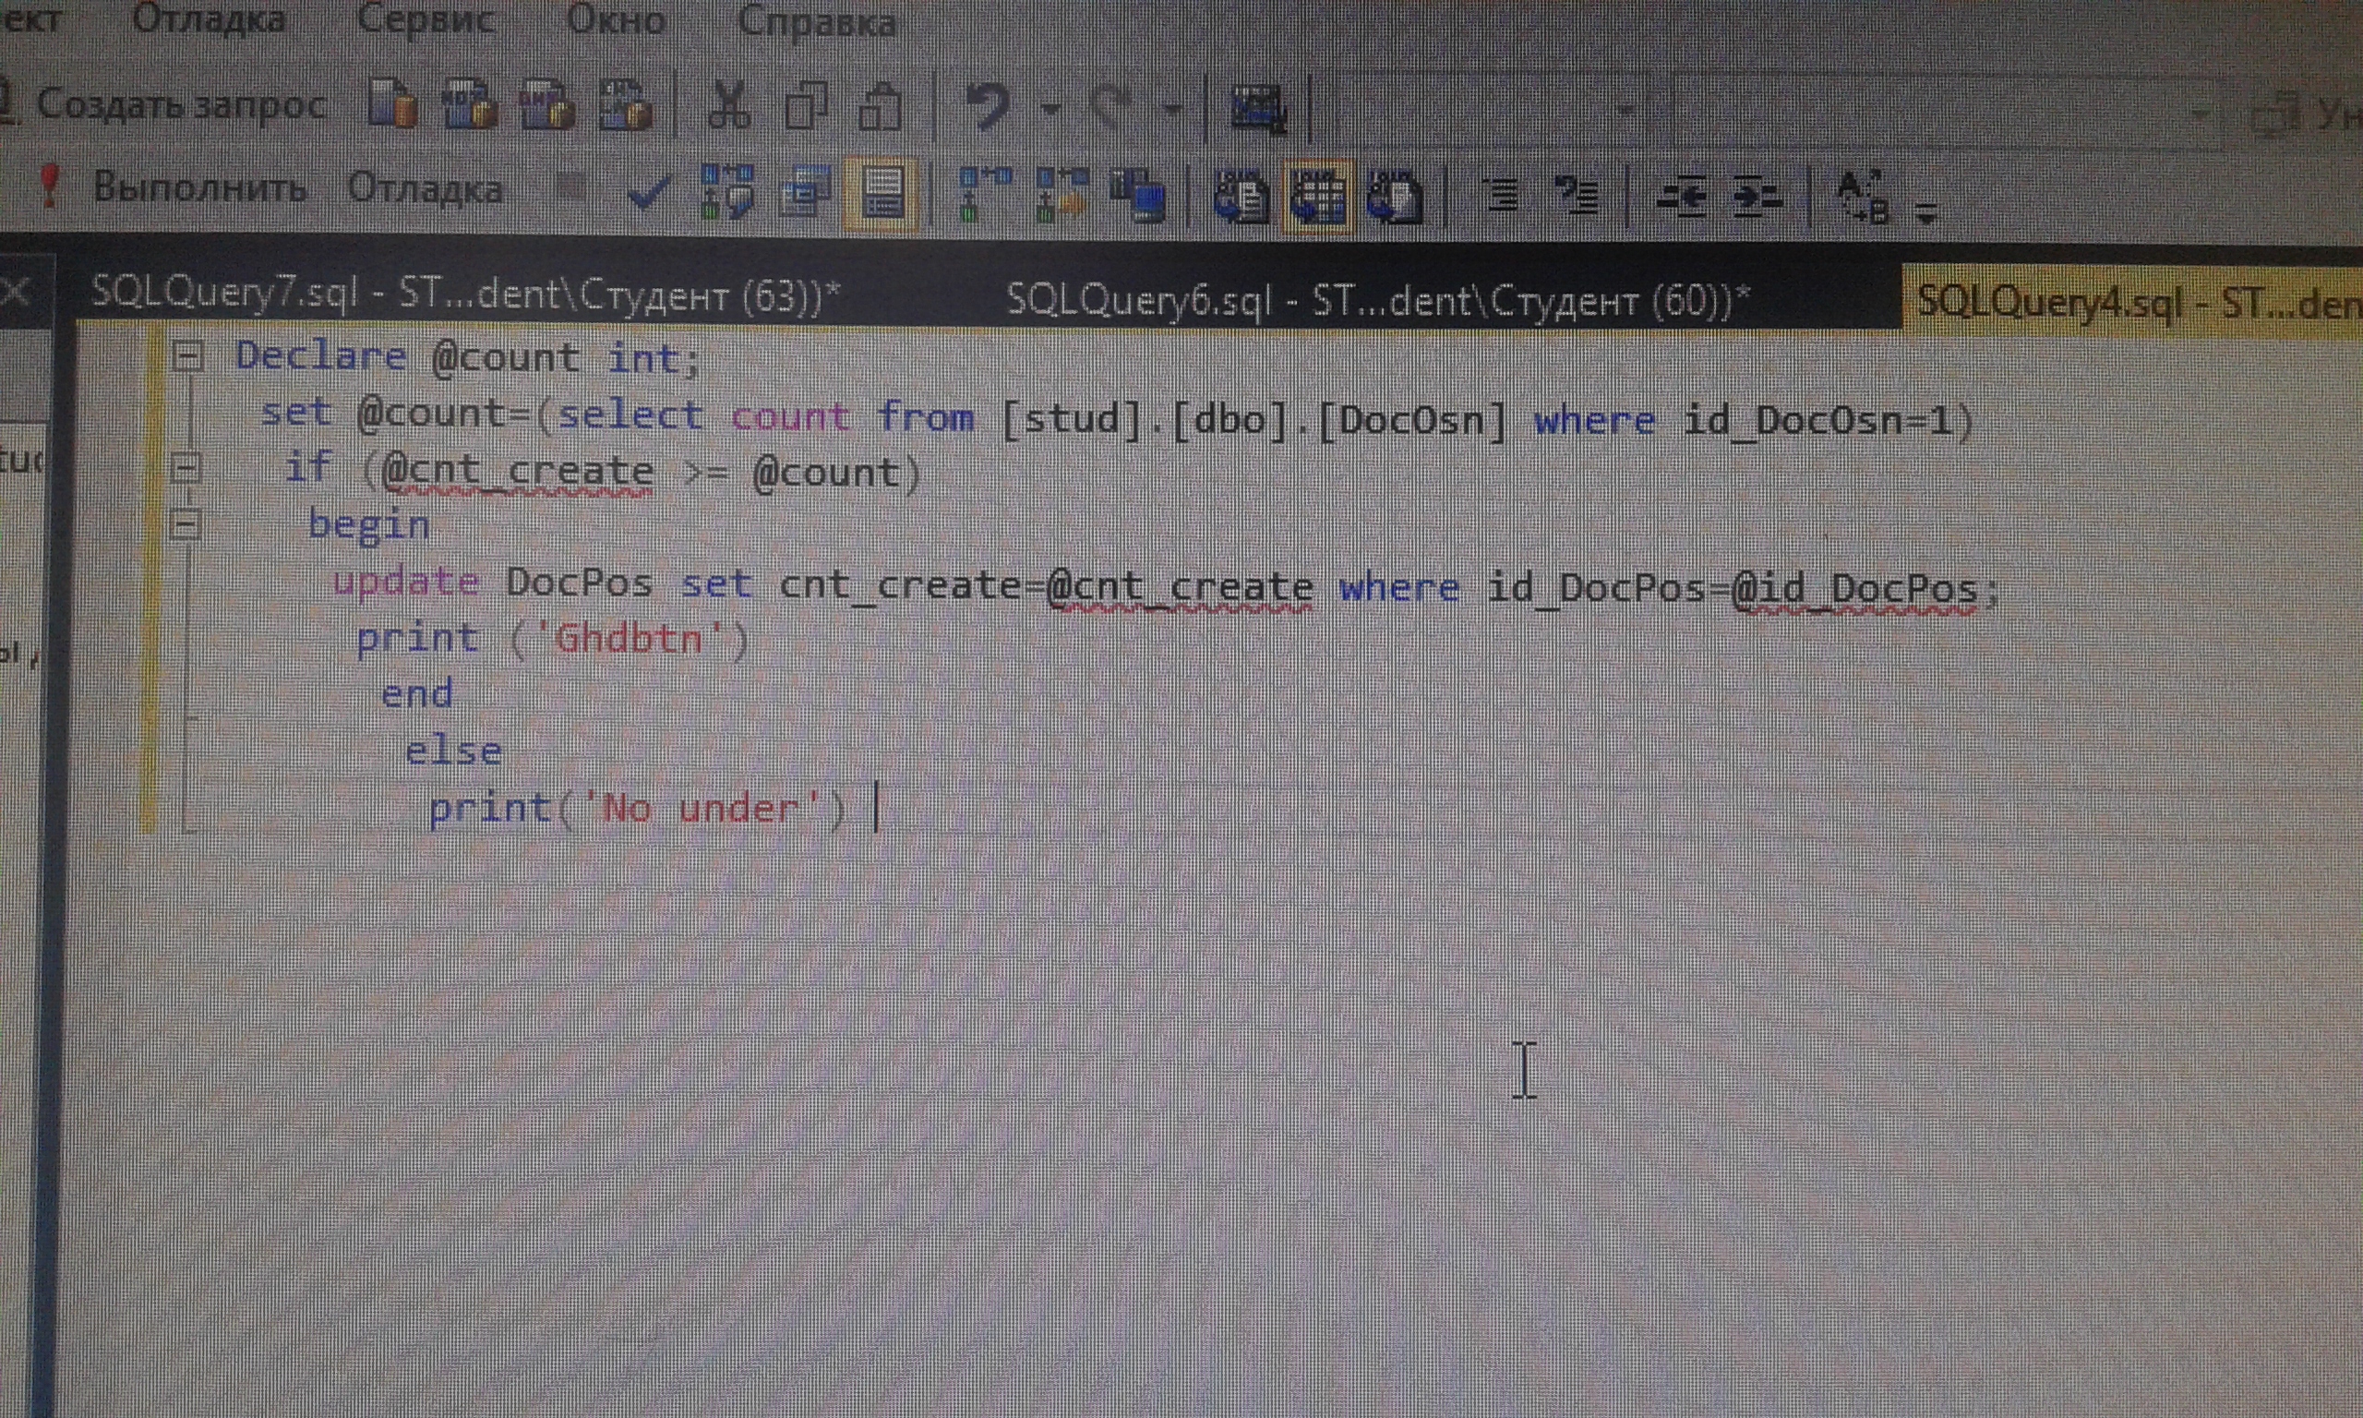Click the Cut scissors icon
The image size is (2363, 1418).
(730, 105)
